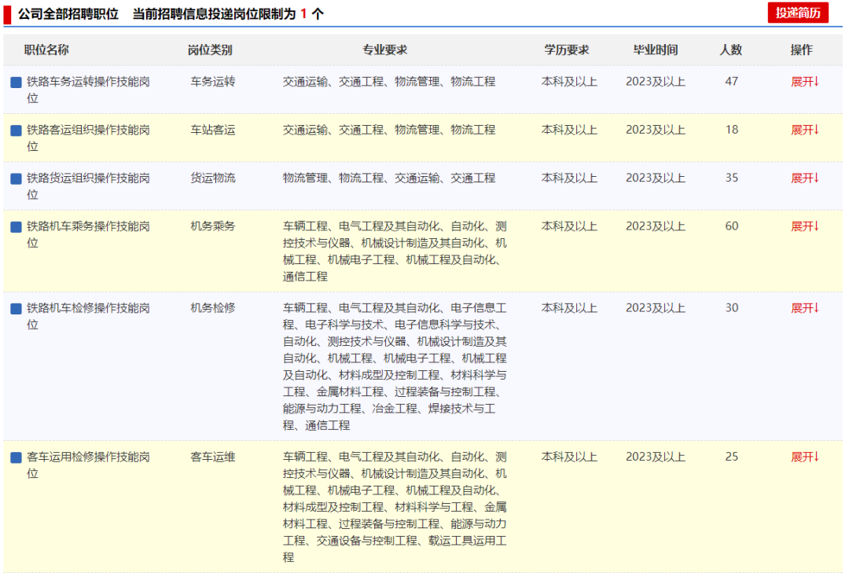Expand details for the 客车运维 row
Image resolution: width=849 pixels, height=573 pixels.
click(805, 457)
